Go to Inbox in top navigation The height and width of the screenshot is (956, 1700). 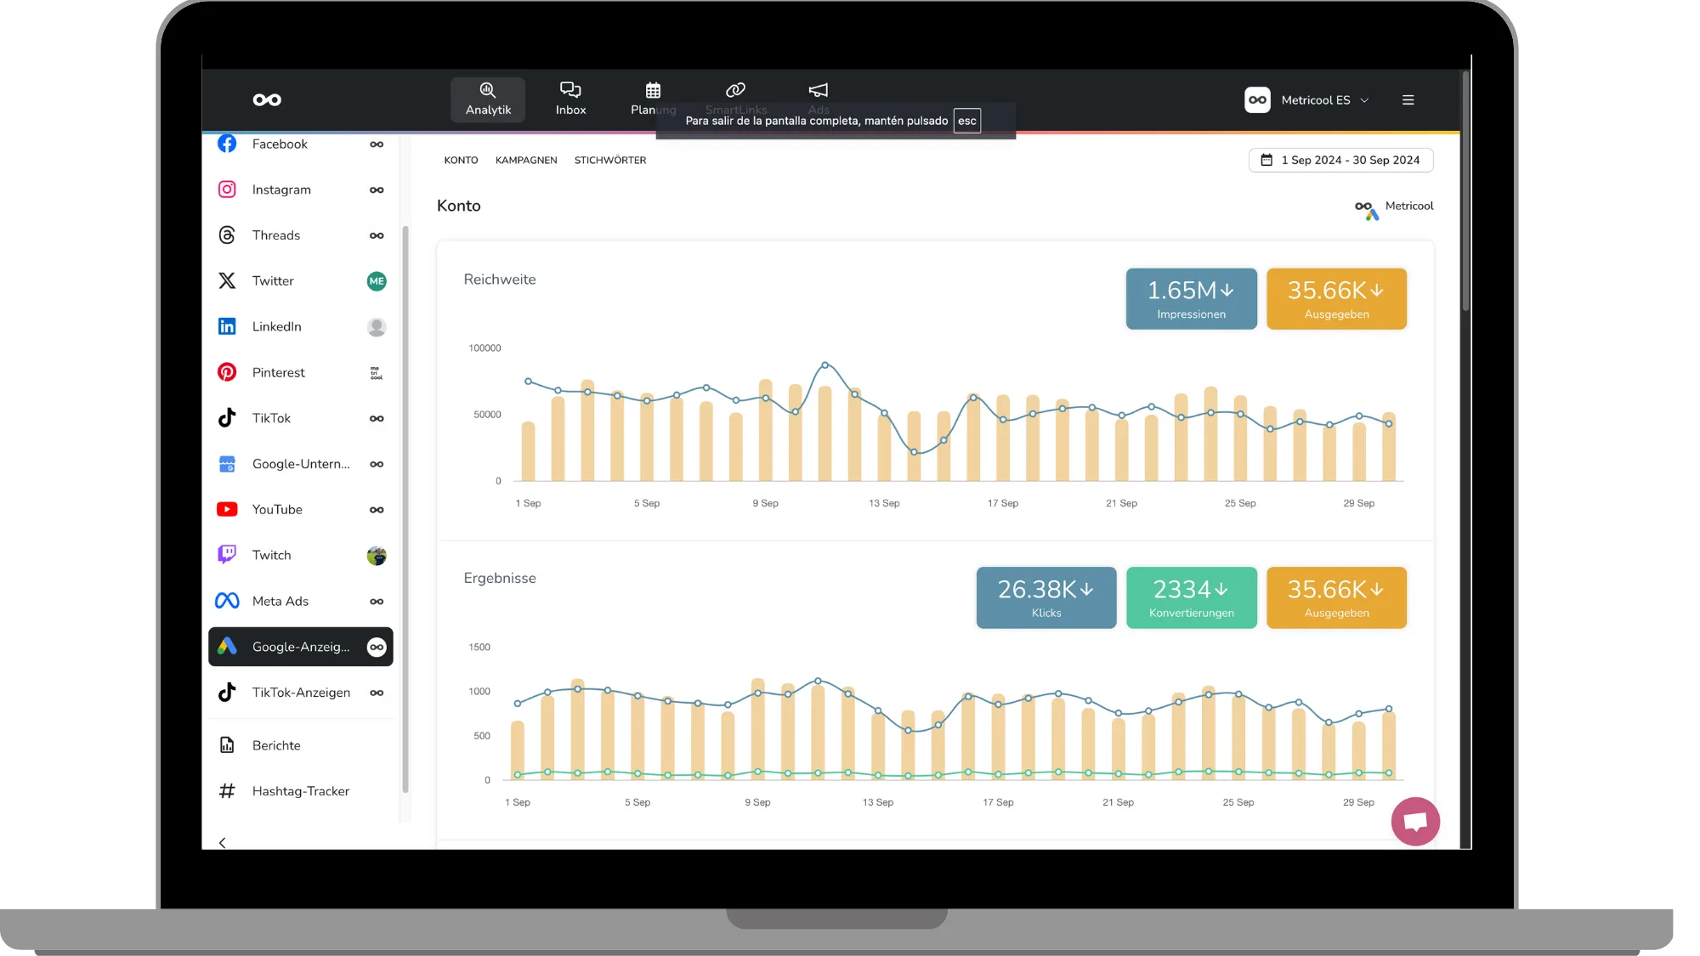[570, 99]
